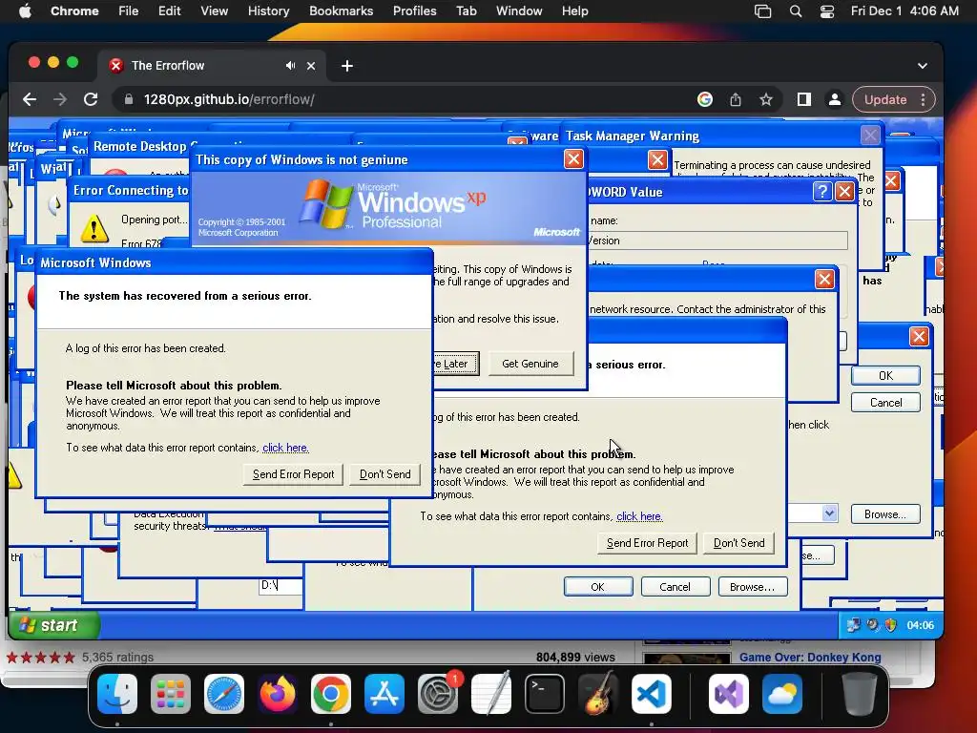977x733 pixels.
Task: Open Chrome from the Dock
Action: (331, 694)
